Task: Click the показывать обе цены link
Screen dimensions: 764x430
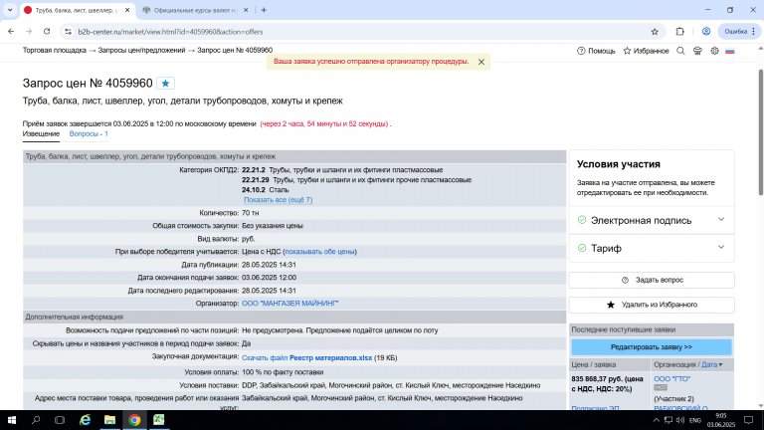Action: (319, 252)
